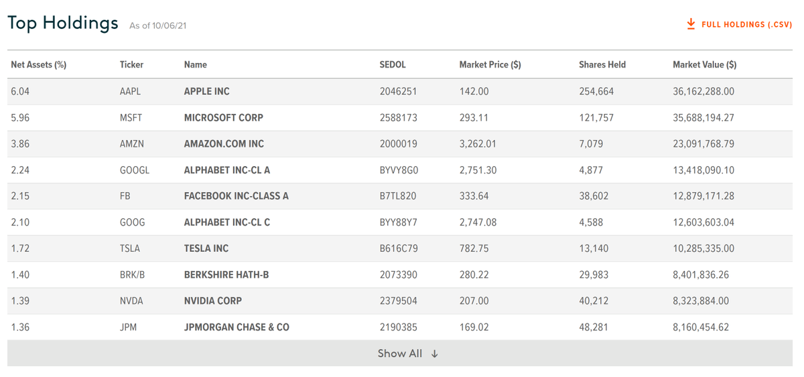
Task: Click Amazon's net assets value 3.86
Action: tap(20, 143)
